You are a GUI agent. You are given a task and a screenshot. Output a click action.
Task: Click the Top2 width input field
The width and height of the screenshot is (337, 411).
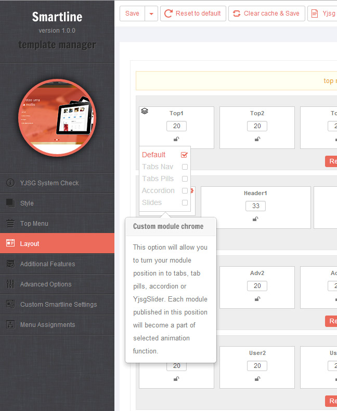[x=257, y=126]
